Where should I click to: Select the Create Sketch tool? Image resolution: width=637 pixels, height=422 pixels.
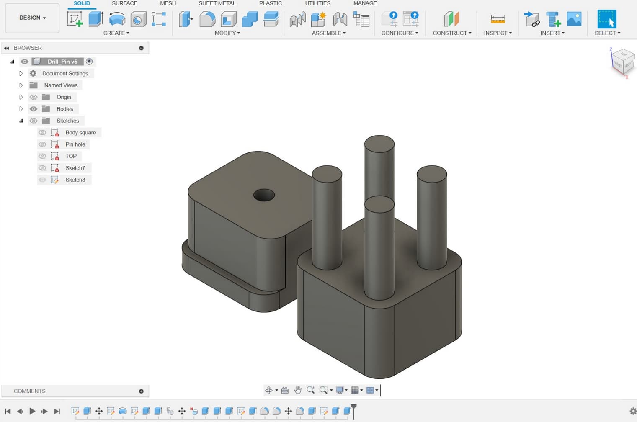[75, 19]
